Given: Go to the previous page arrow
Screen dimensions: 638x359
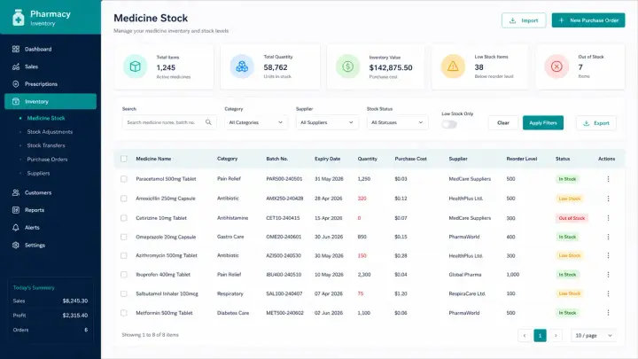Looking at the screenshot, I should (x=525, y=335).
